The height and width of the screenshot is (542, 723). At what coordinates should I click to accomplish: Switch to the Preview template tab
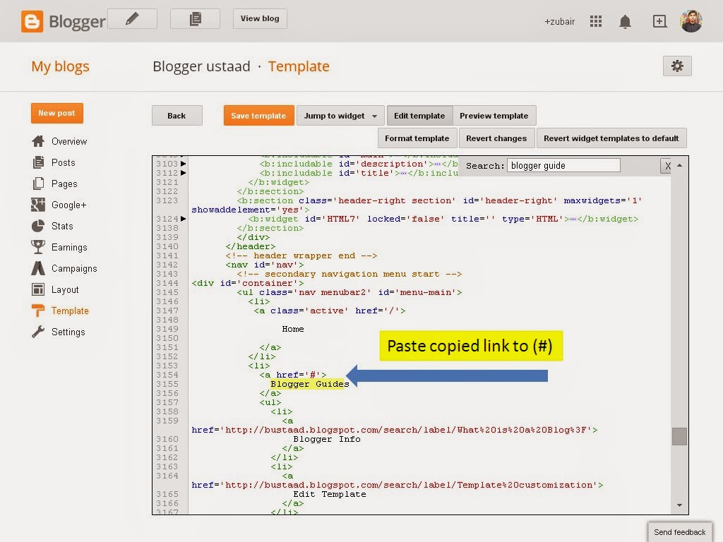[x=494, y=116]
